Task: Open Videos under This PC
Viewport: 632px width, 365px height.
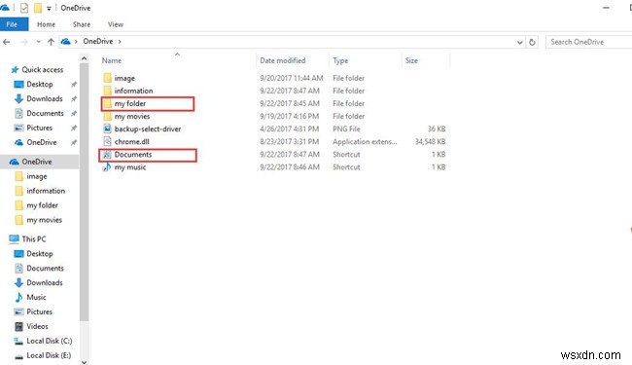Action: coord(37,326)
